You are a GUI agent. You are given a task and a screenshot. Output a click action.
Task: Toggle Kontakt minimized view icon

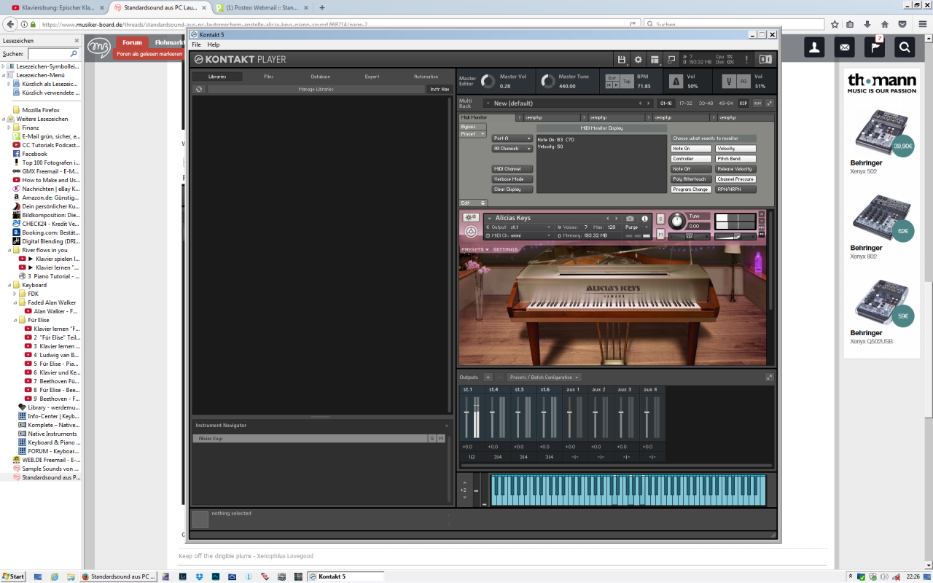672,59
